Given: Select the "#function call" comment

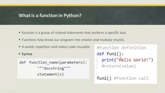Looking at the screenshot, I should [131, 78].
